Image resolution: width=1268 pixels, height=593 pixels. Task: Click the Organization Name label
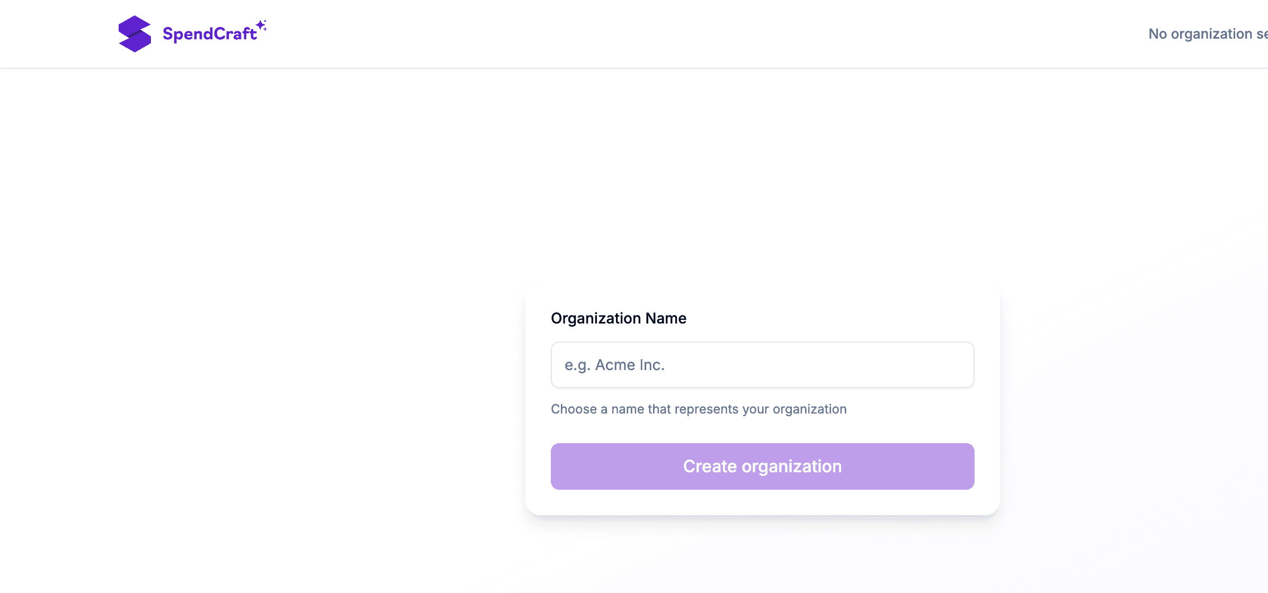(x=618, y=318)
